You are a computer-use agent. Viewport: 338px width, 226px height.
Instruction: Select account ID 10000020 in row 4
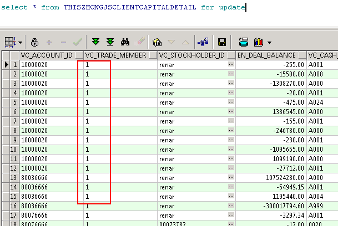point(51,93)
